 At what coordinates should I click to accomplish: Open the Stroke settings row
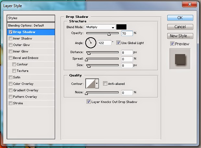pyautogui.click(x=31, y=103)
